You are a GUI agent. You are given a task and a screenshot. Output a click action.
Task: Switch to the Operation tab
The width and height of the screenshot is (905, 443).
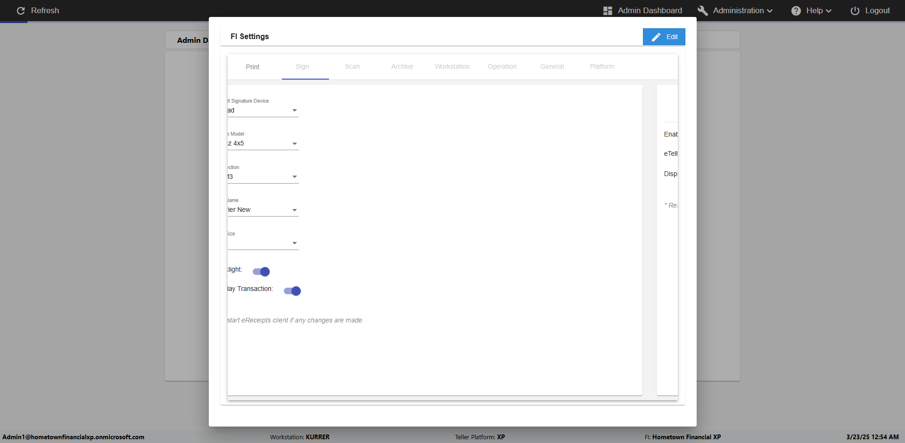tap(502, 67)
